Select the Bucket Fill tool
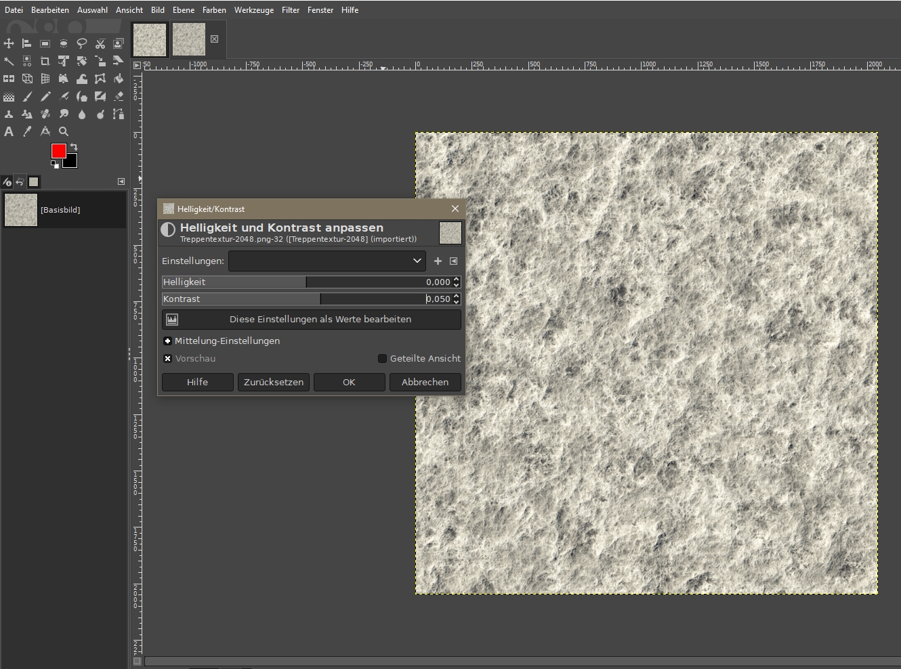Screen dimensions: 901x669 (119, 79)
